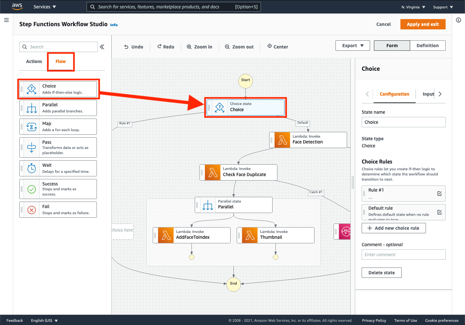Switch to Form view

point(392,46)
